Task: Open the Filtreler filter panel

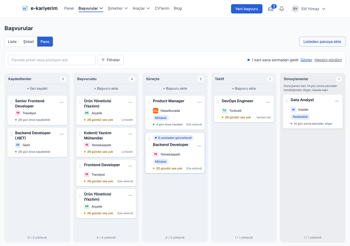Action: (x=110, y=60)
